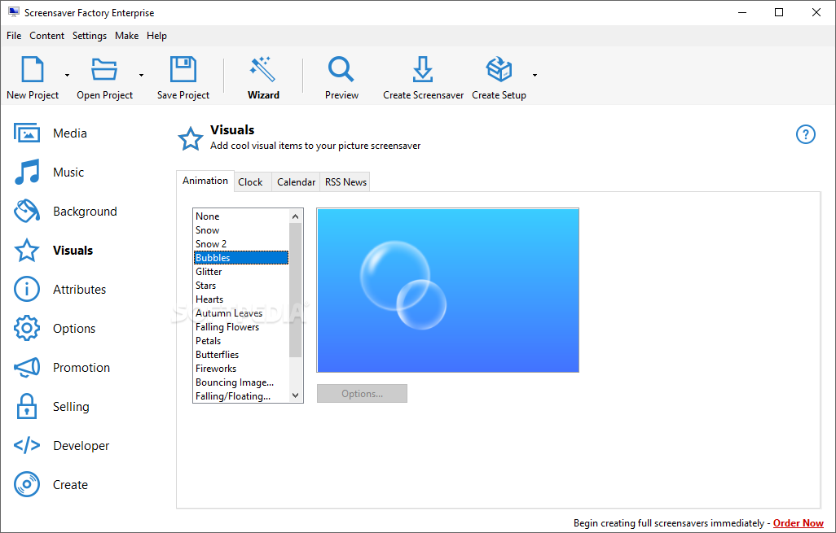This screenshot has width=836, height=533.
Task: Pick Petals in the animation list
Action: 241,341
